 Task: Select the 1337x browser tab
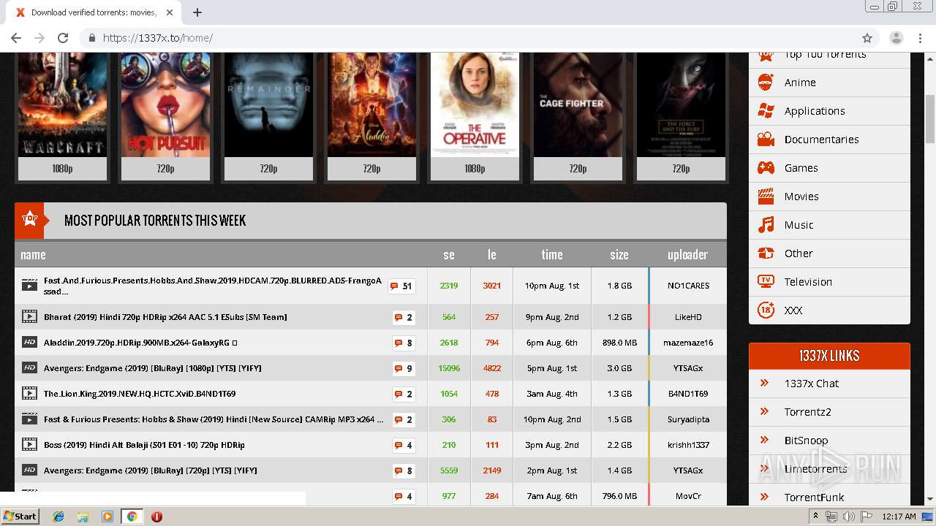(x=95, y=12)
